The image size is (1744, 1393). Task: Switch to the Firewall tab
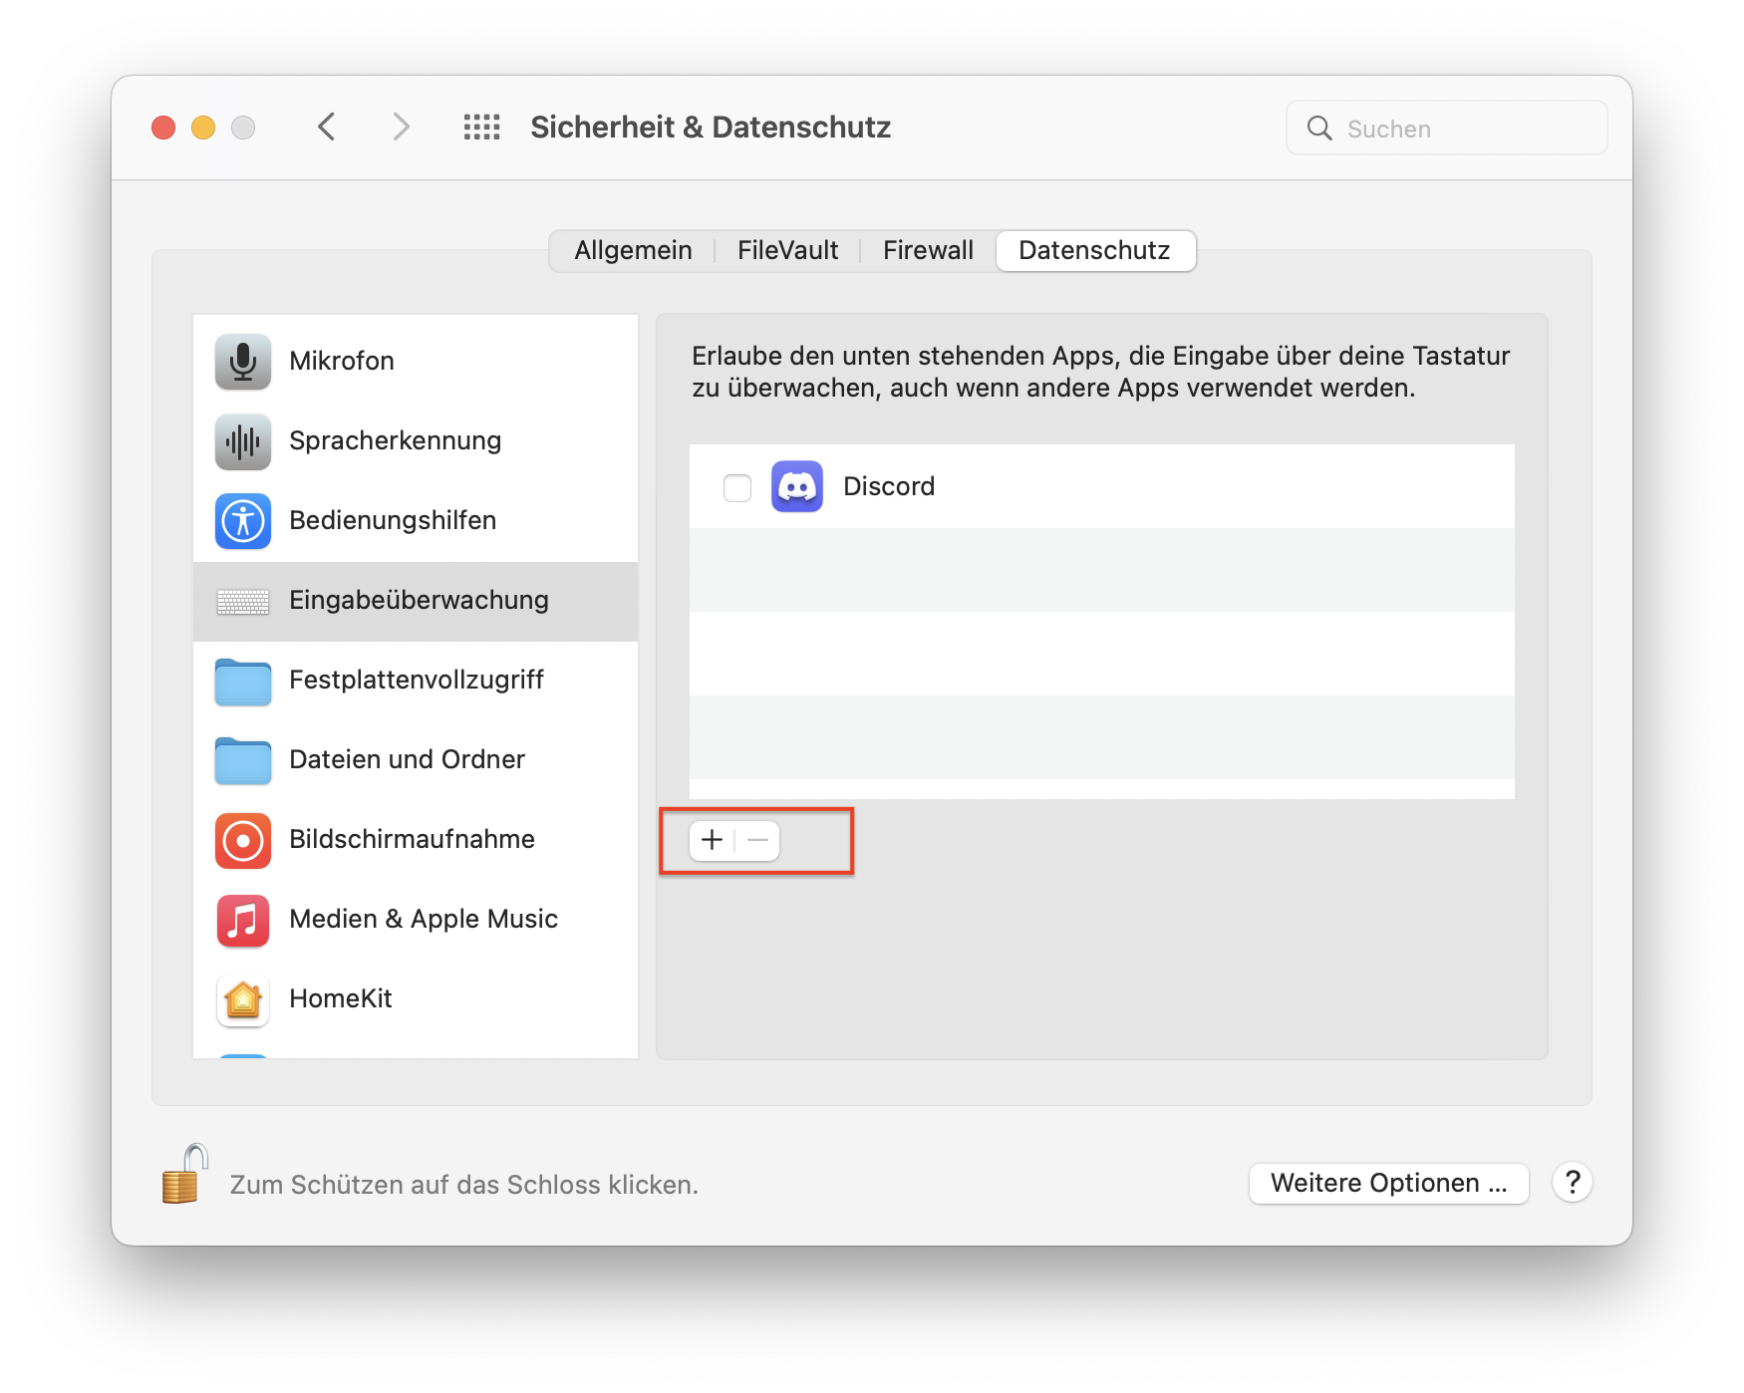click(928, 250)
